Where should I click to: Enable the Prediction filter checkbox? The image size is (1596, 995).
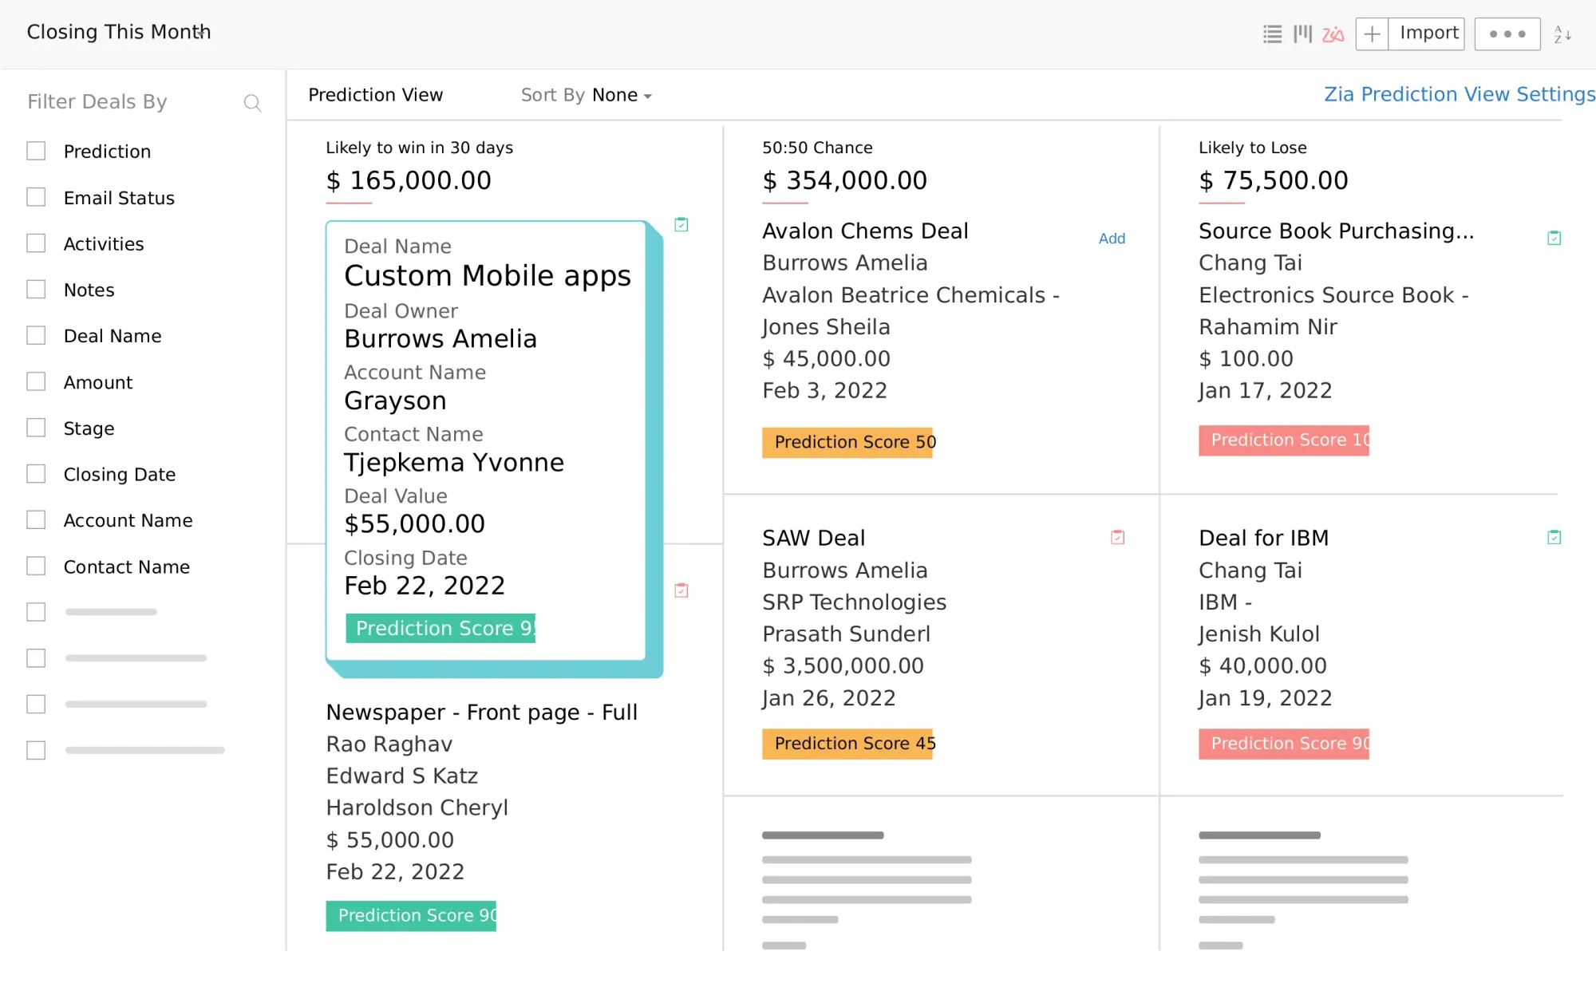[x=36, y=152]
